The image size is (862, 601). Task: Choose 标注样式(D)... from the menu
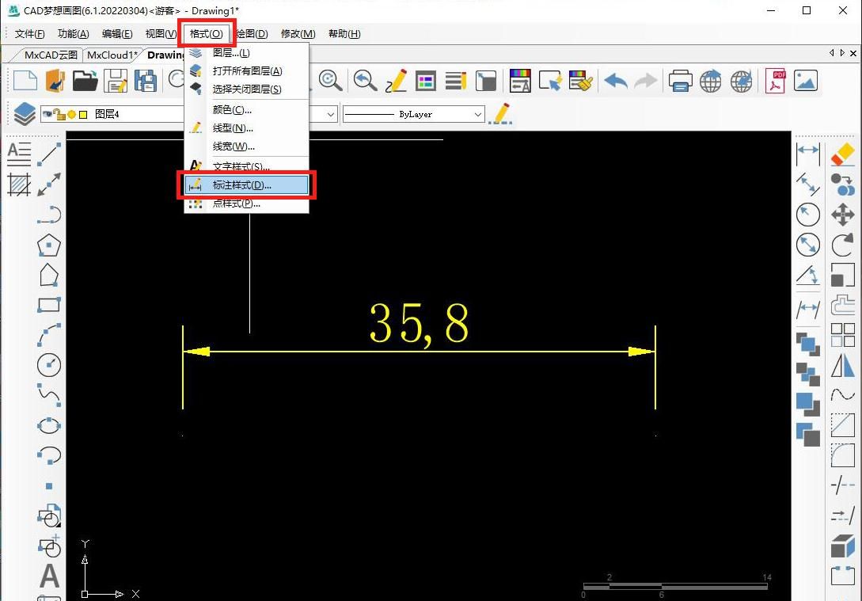click(x=246, y=185)
